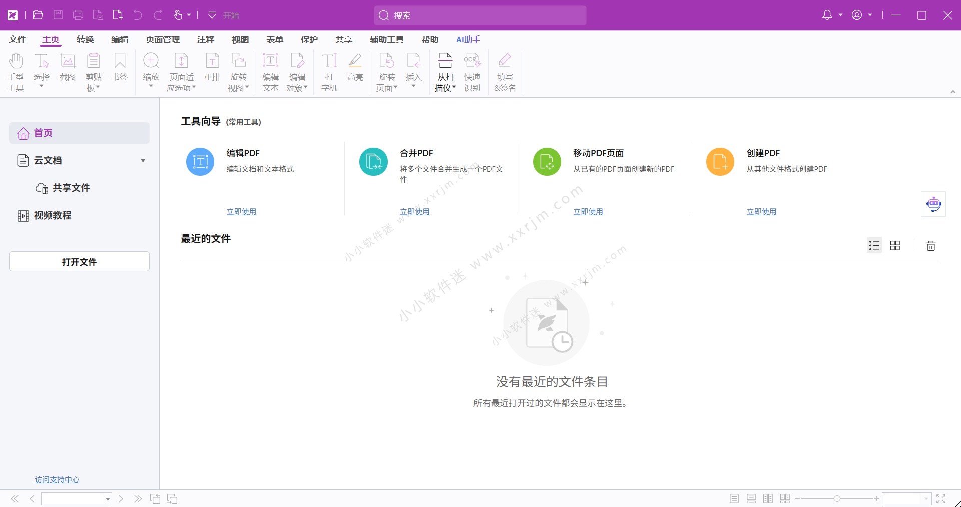
Task: Activate the Highlight (高亮) tool
Action: (x=355, y=67)
